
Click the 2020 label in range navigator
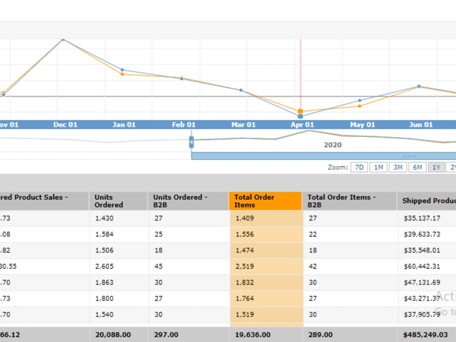[x=333, y=145]
